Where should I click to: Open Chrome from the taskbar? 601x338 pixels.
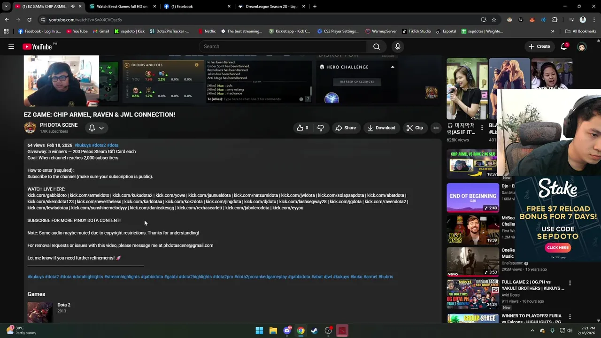pyautogui.click(x=300, y=330)
